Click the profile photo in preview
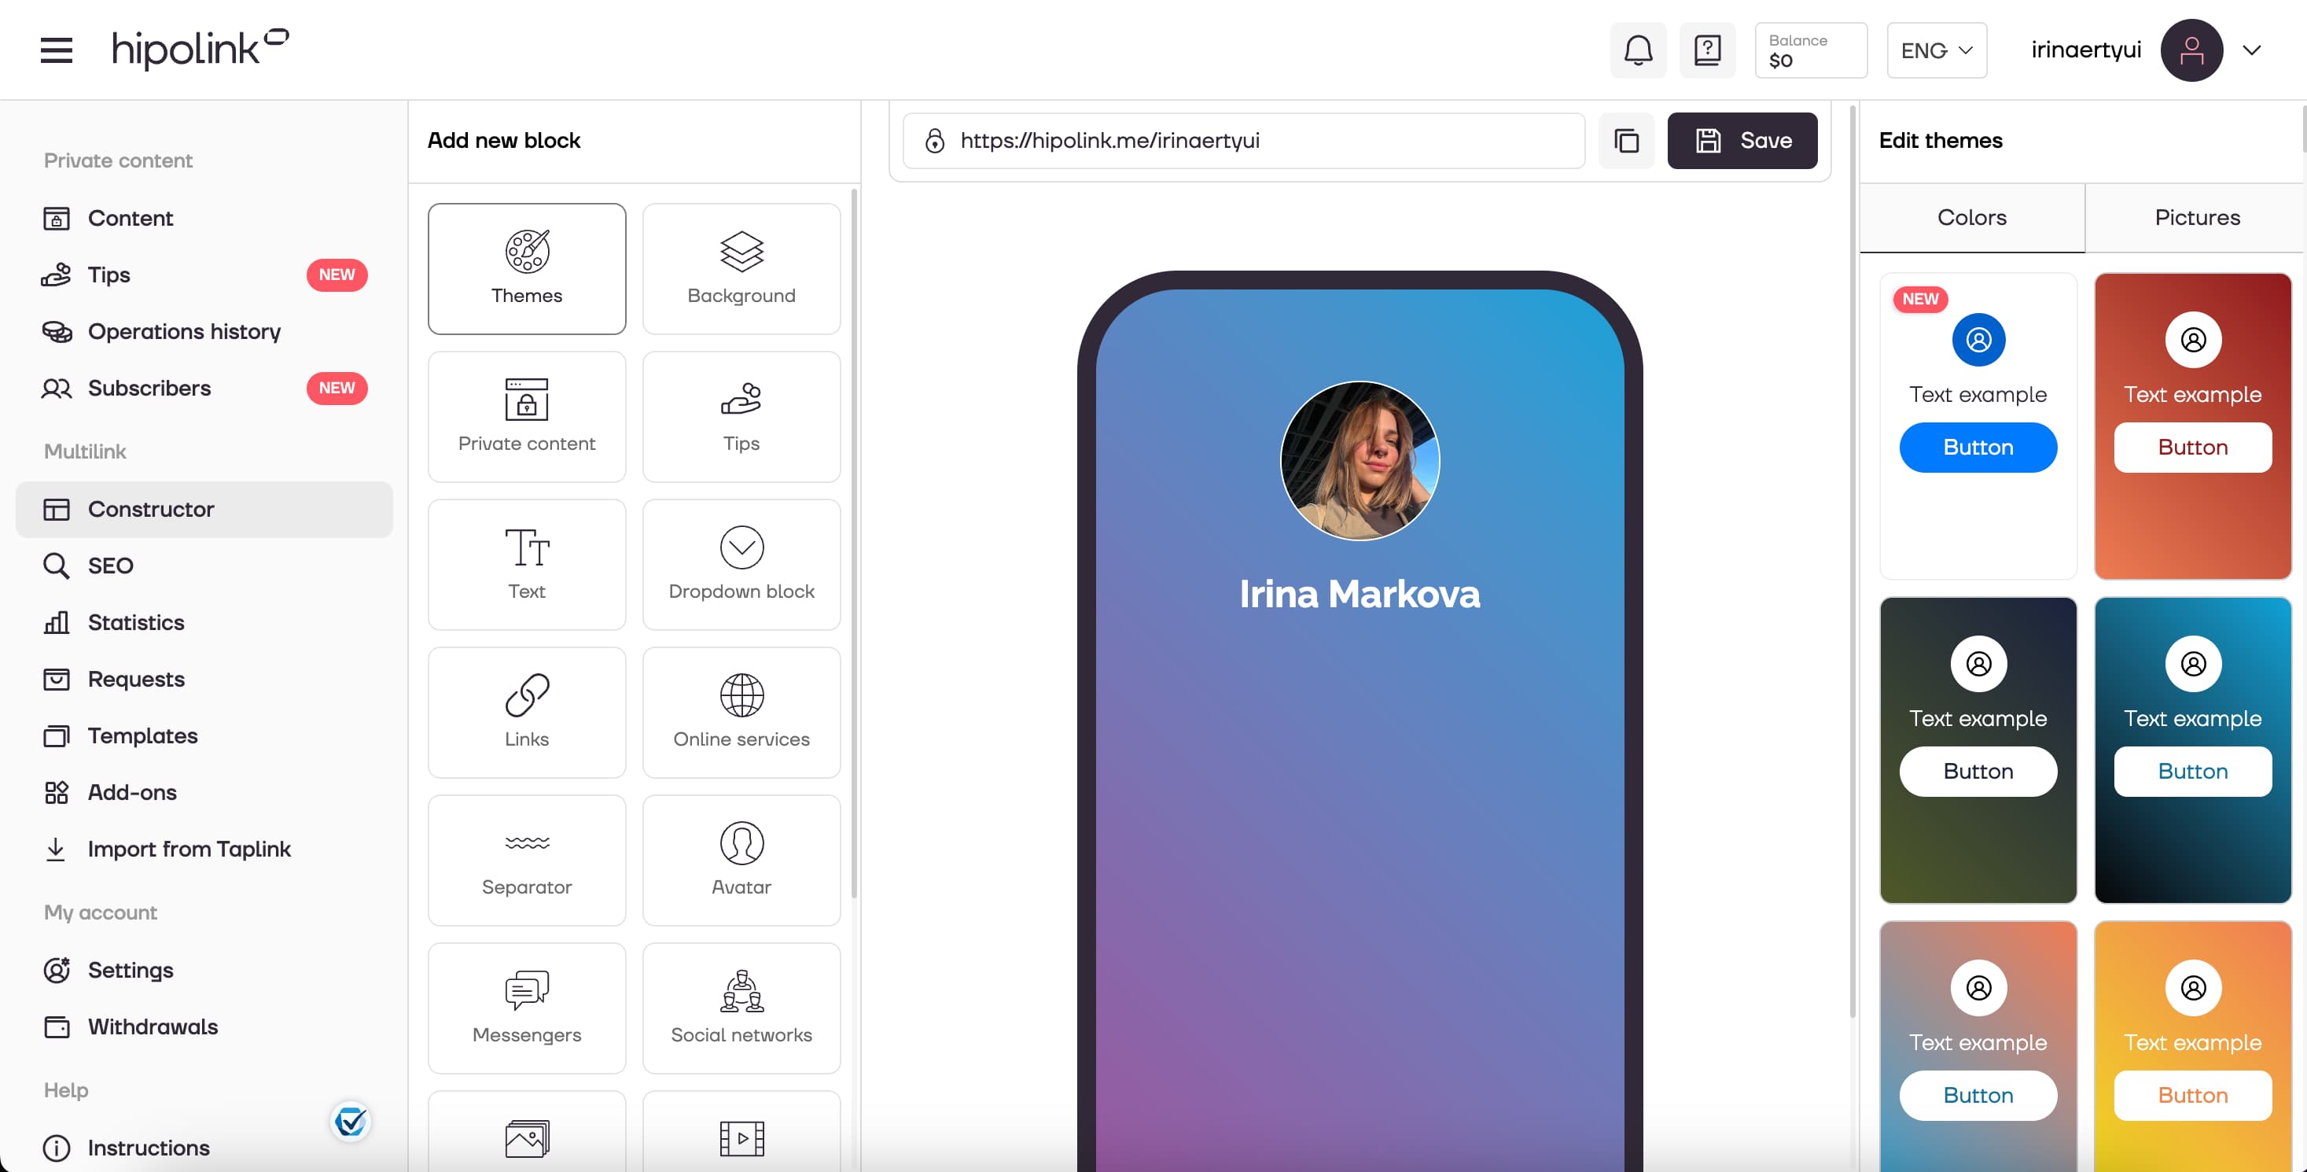The image size is (2307, 1172). (x=1360, y=461)
